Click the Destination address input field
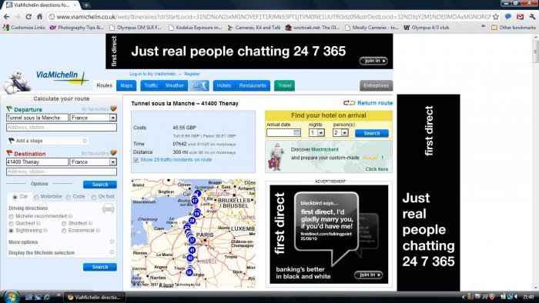539x303 pixels. (x=62, y=171)
